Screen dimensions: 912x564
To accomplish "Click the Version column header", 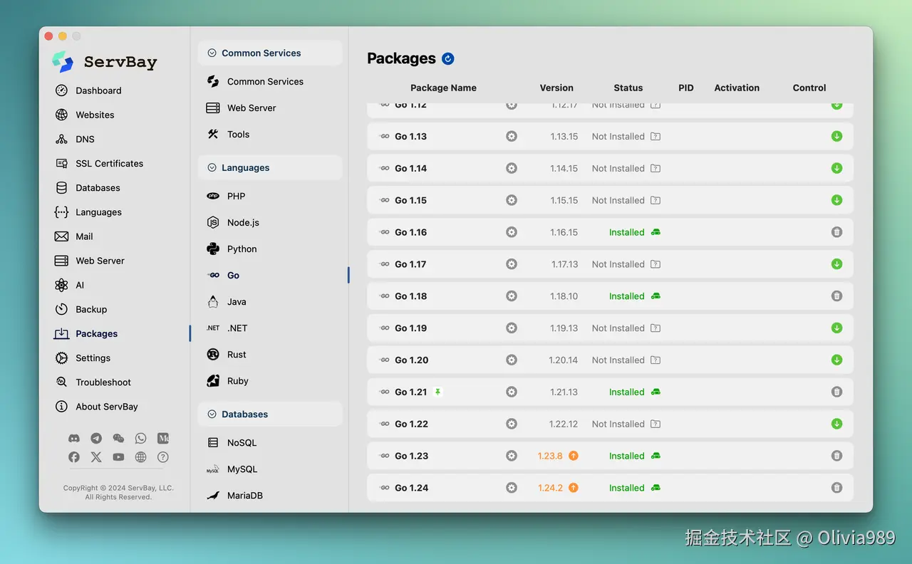I will (556, 88).
